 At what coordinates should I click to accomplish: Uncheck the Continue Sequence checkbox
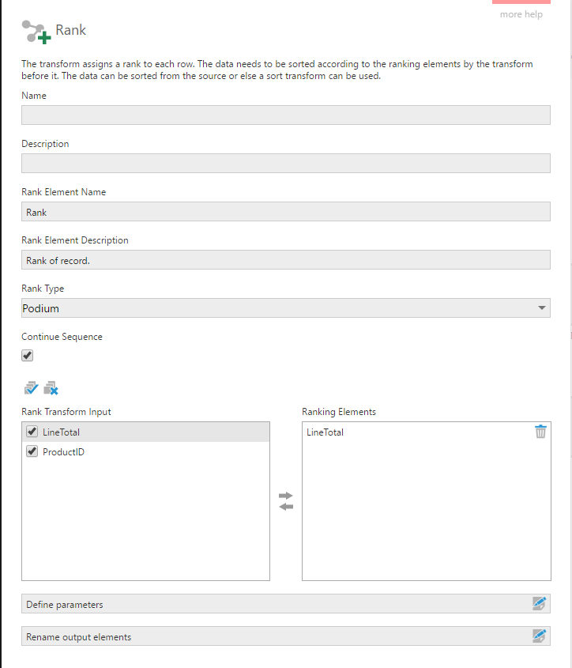(x=27, y=355)
